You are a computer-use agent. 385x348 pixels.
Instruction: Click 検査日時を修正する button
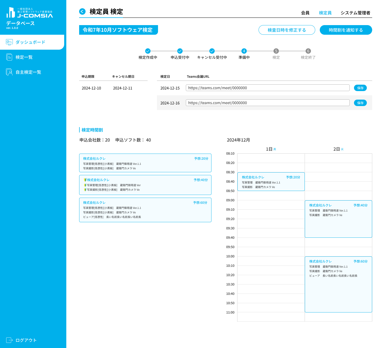tap(287, 30)
